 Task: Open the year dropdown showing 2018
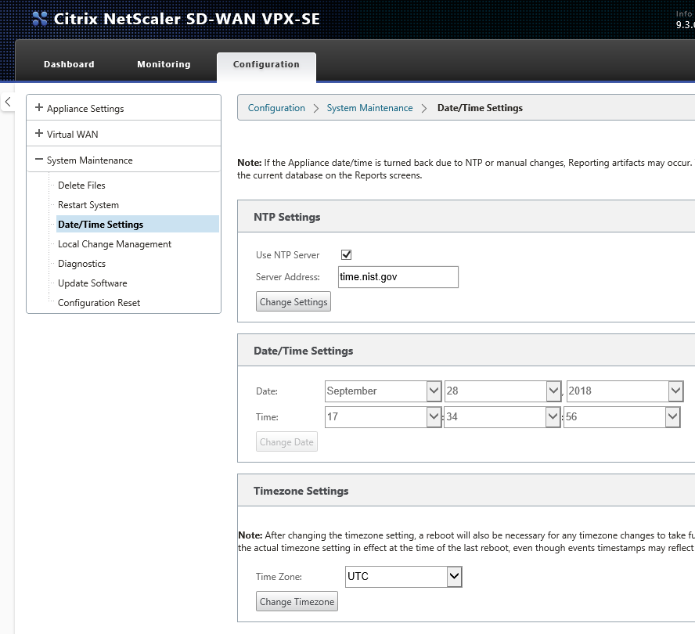[625, 391]
